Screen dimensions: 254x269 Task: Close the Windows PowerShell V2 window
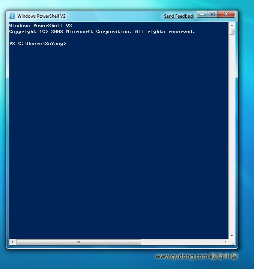point(226,14)
